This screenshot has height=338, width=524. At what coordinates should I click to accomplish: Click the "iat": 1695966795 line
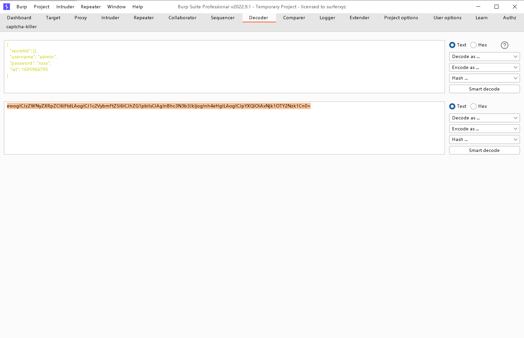tap(29, 70)
